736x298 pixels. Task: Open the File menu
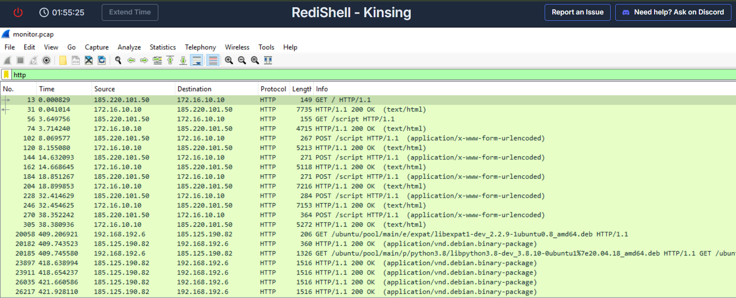pyautogui.click(x=9, y=47)
